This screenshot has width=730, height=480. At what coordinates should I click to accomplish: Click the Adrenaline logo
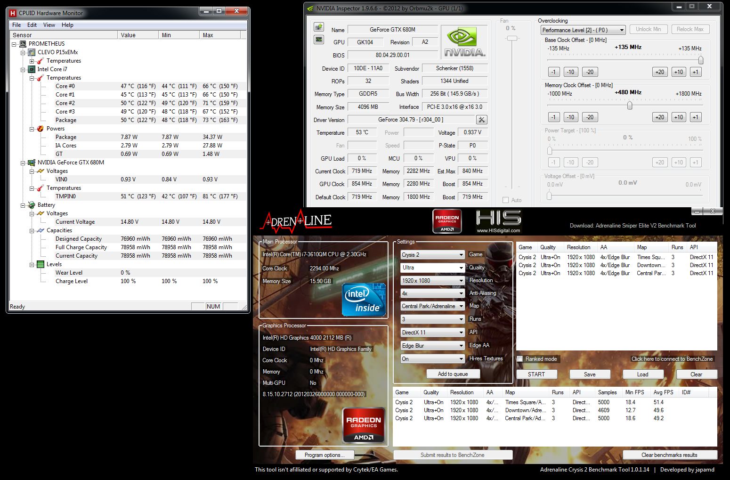tap(297, 220)
